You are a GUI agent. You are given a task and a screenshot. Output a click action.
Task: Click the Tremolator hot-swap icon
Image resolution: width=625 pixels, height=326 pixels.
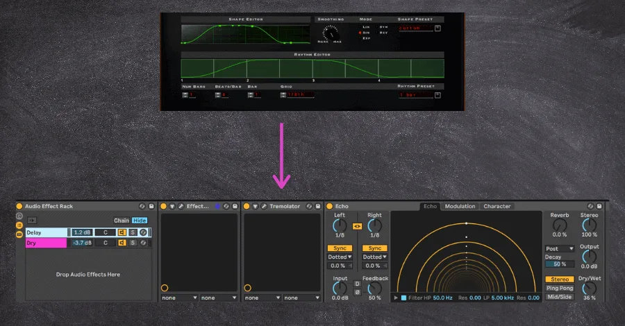click(x=309, y=206)
